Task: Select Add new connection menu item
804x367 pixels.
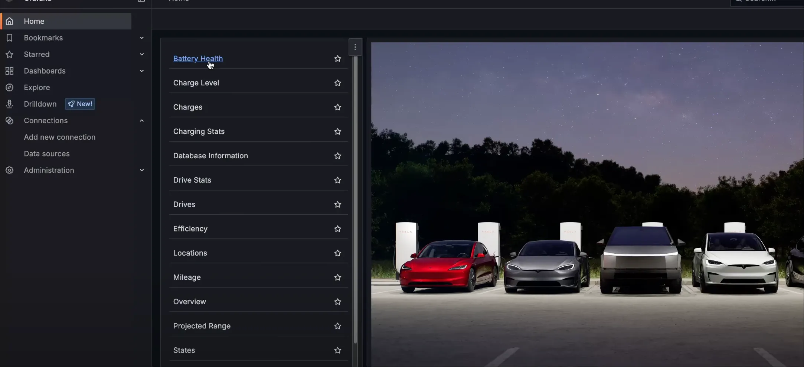Action: 60,137
